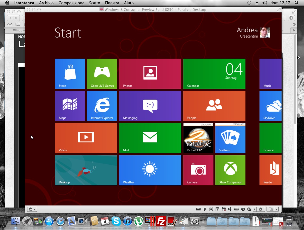Launch iTunes from the Dock
This screenshot has width=304, height=230.
click(x=127, y=221)
